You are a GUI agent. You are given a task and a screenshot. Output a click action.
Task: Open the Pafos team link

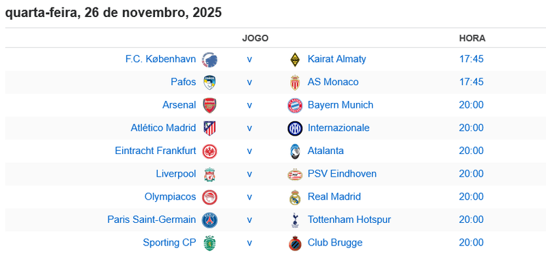(x=184, y=82)
